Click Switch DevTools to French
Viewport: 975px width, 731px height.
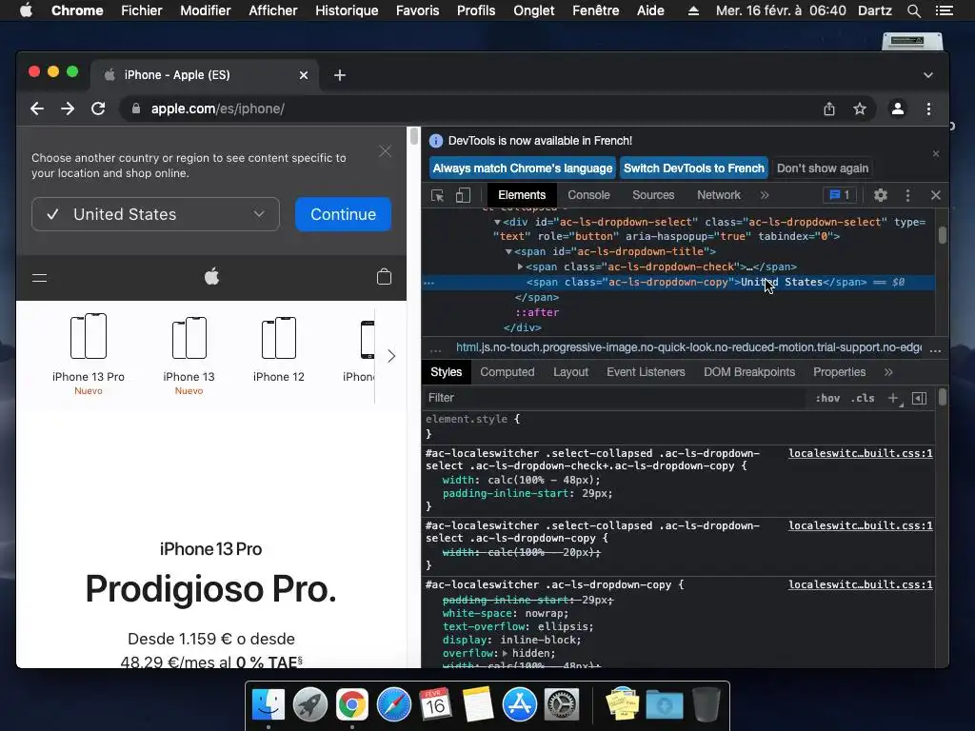pyautogui.click(x=694, y=168)
